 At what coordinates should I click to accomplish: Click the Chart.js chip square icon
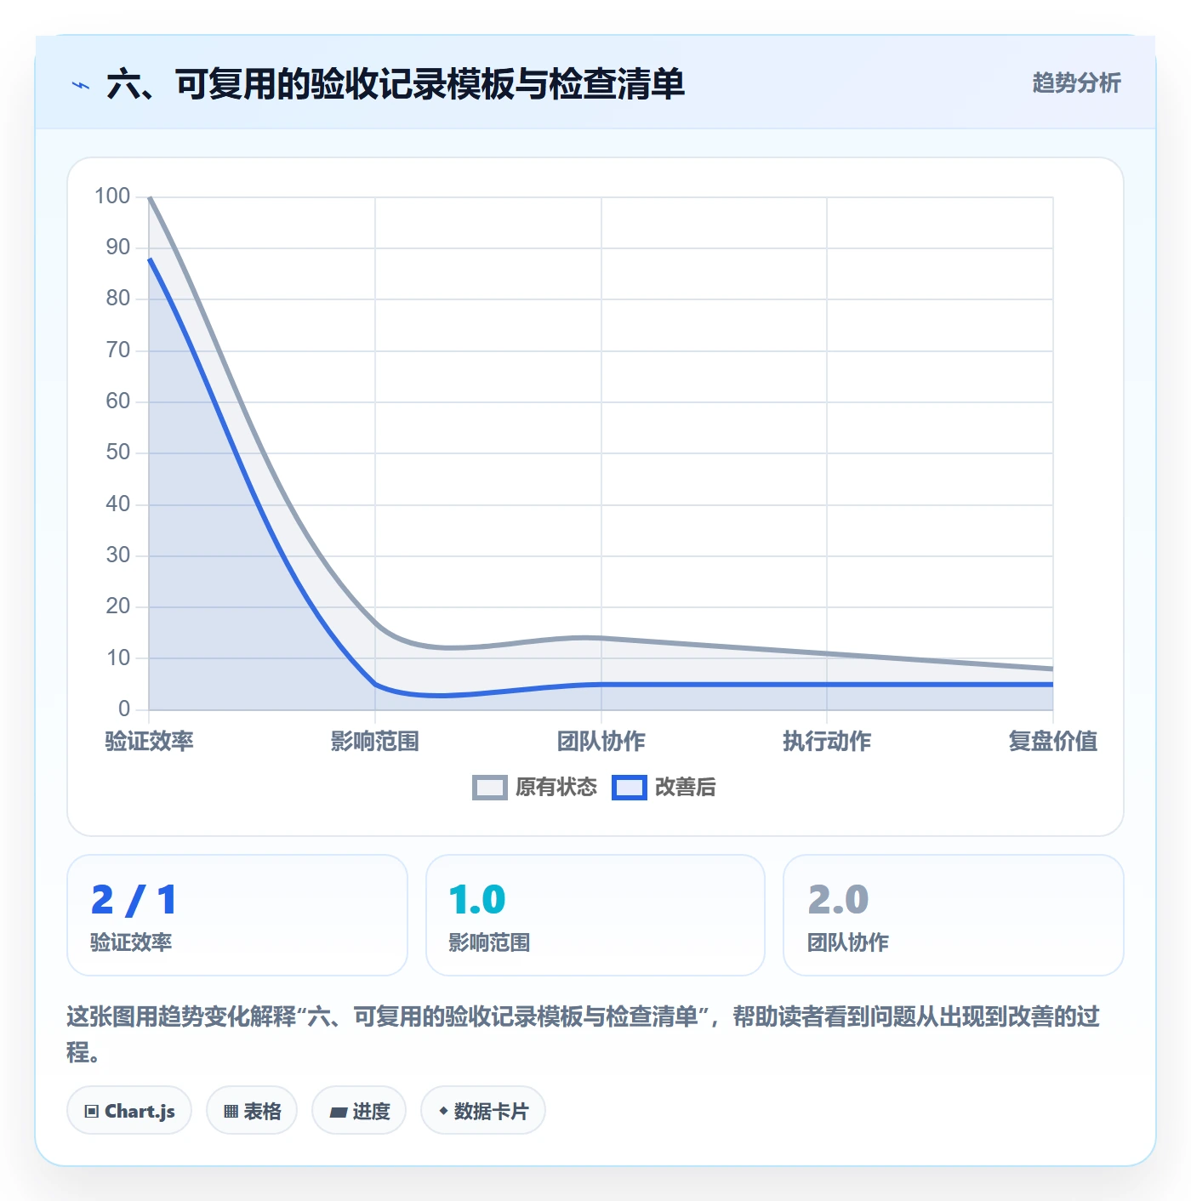coord(92,1111)
